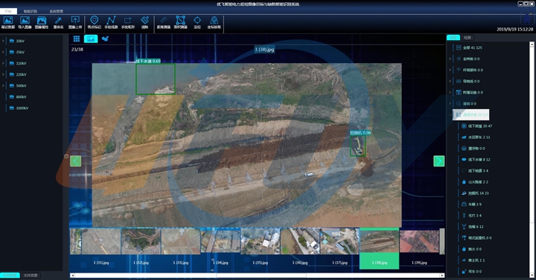Open the second ribbon tab

(31, 11)
